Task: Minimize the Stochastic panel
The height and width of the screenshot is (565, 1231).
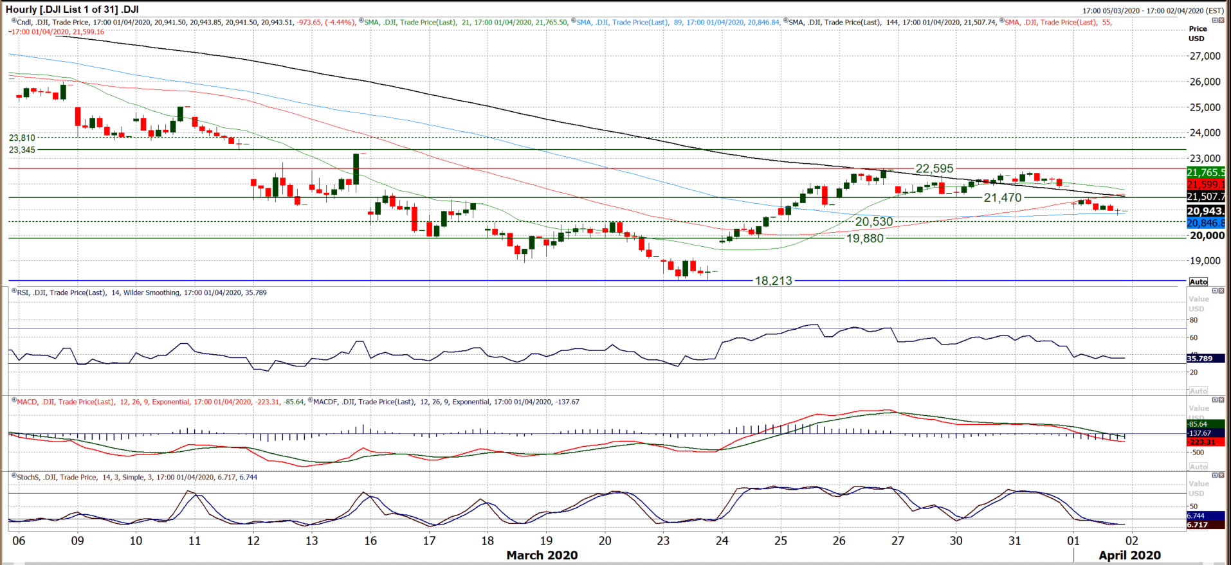Action: [x=1216, y=476]
